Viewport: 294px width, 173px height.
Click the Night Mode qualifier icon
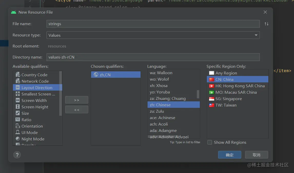[x=18, y=139]
